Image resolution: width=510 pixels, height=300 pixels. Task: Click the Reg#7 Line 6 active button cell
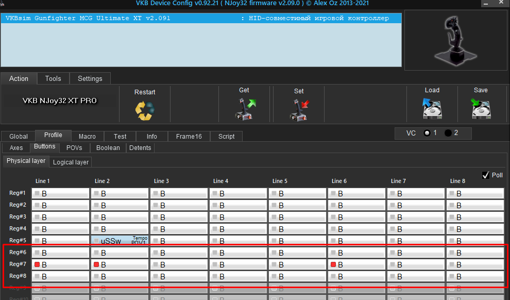pyautogui.click(x=356, y=264)
